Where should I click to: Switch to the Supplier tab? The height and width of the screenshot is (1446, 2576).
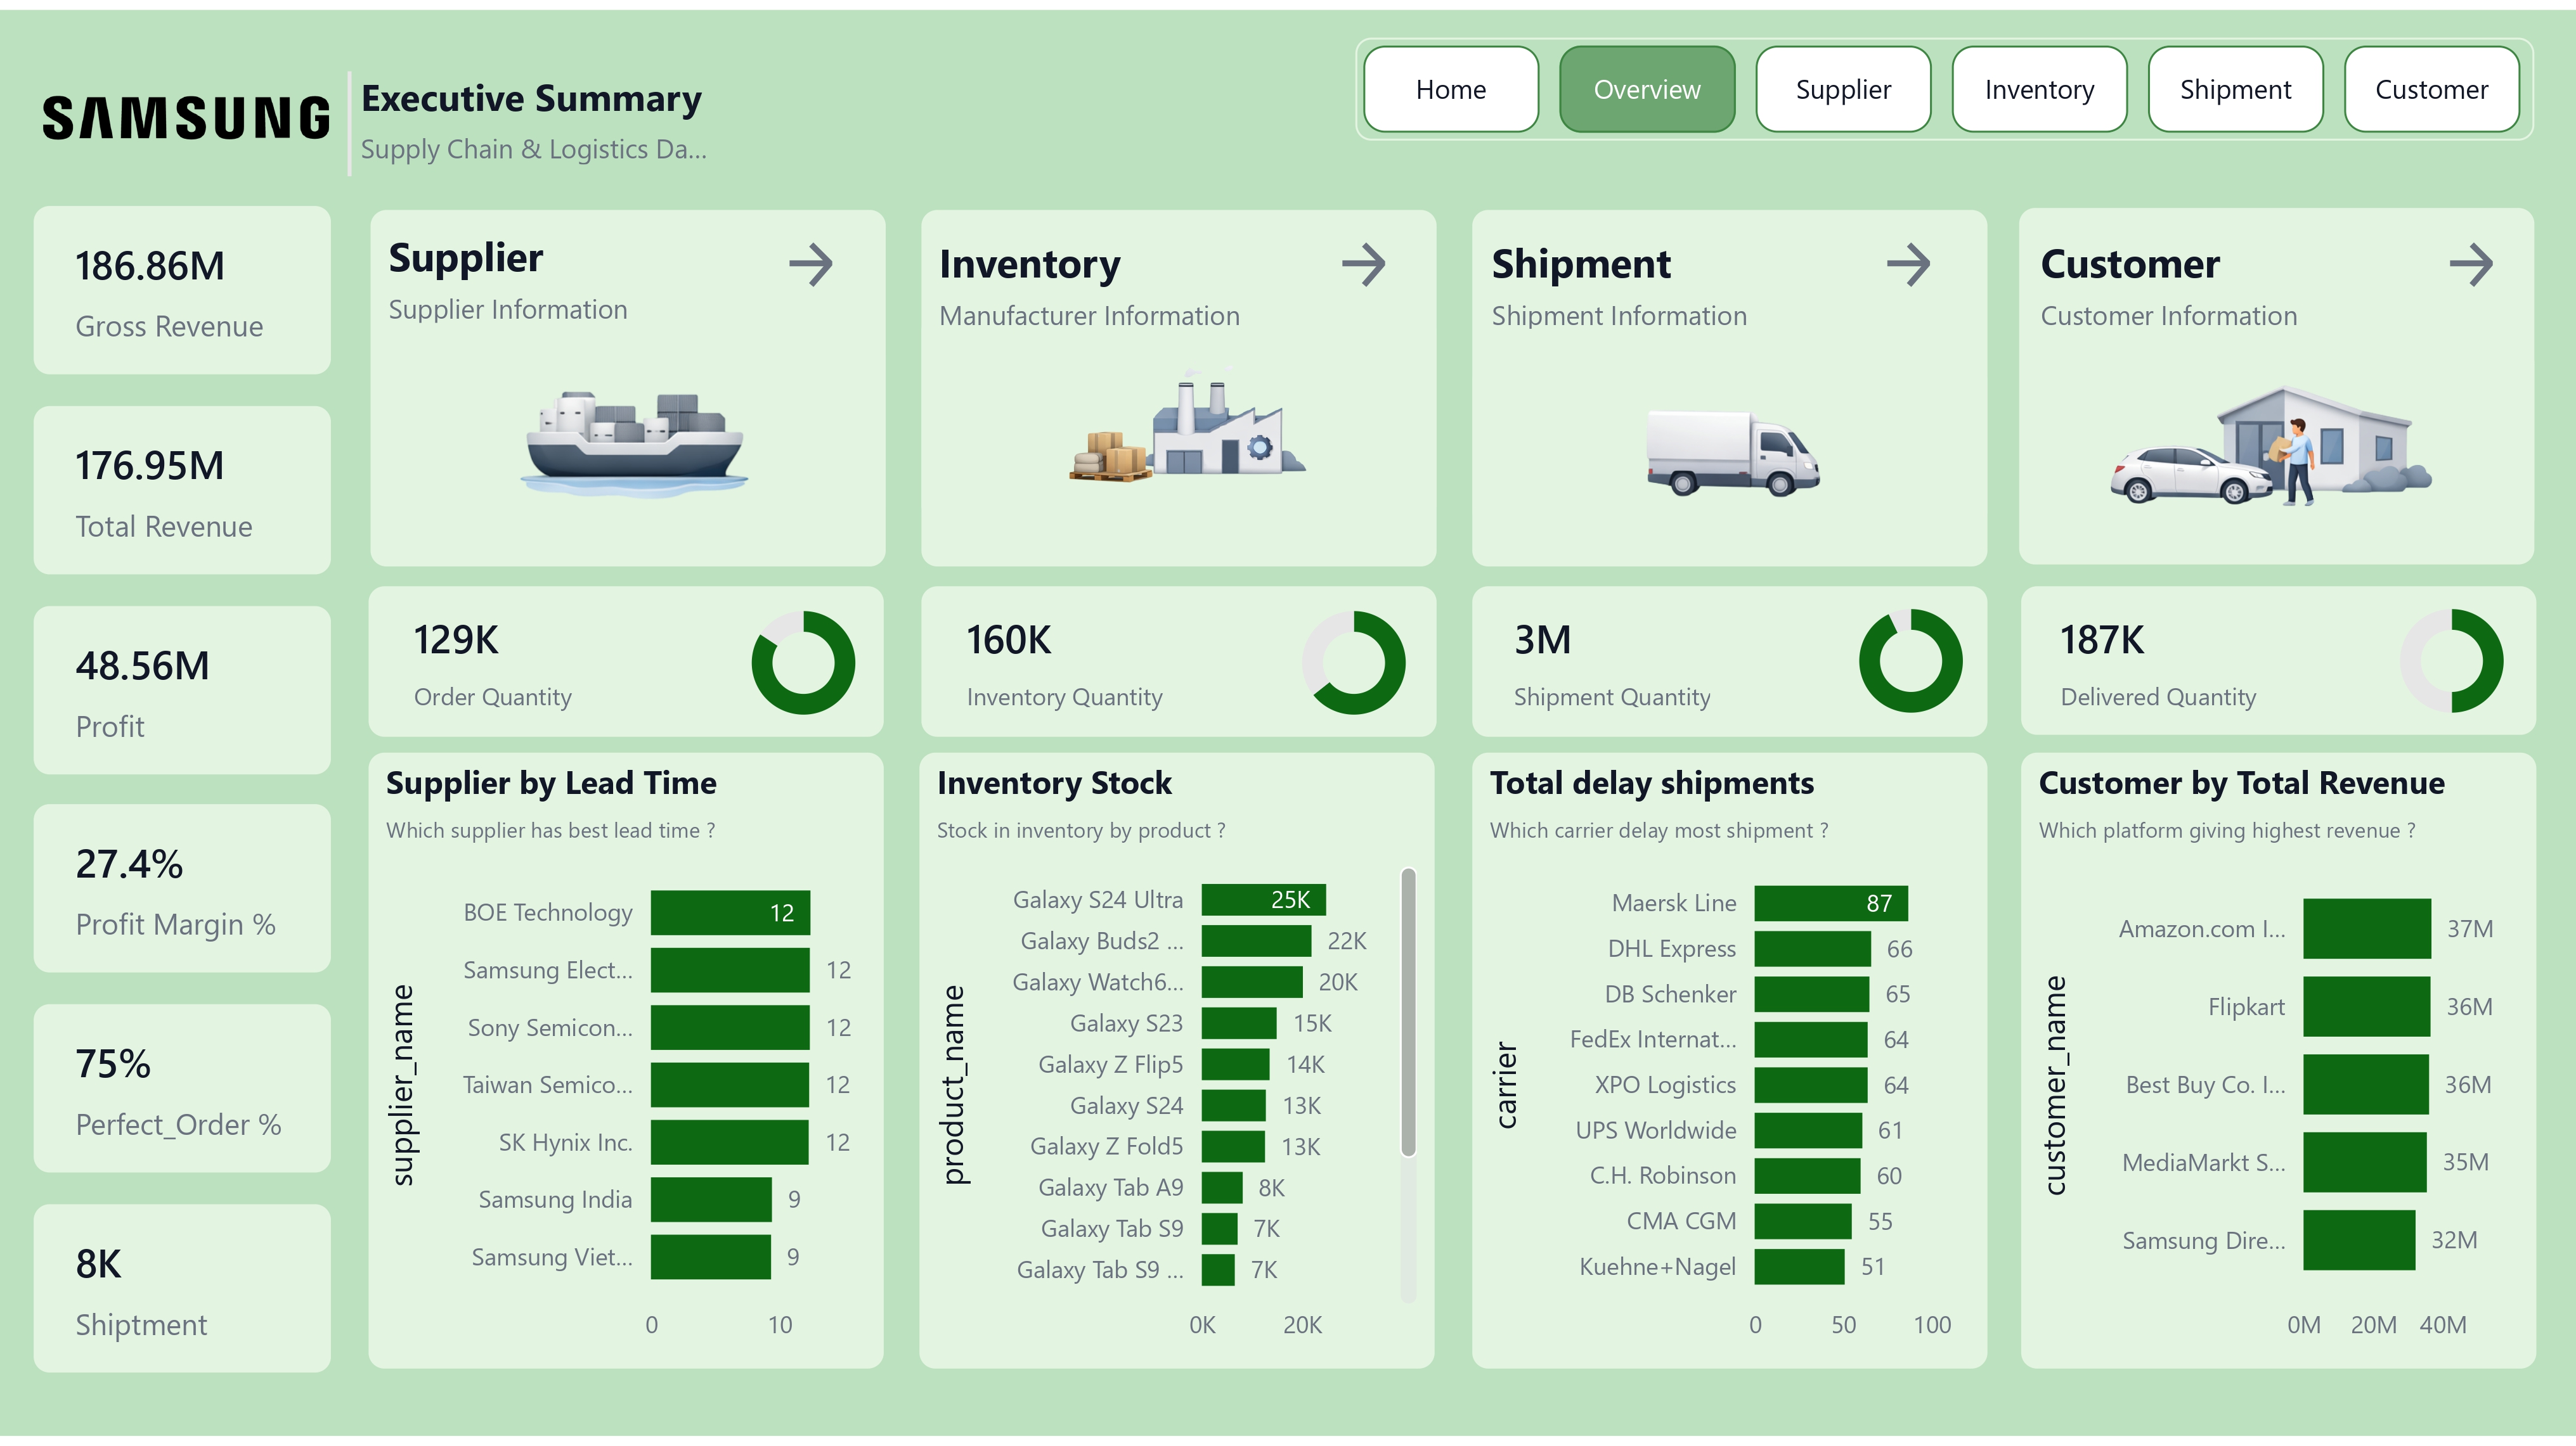[x=1842, y=90]
